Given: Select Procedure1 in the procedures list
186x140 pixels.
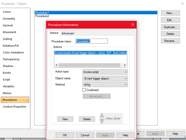Looking at the screenshot, I should click(96, 13).
